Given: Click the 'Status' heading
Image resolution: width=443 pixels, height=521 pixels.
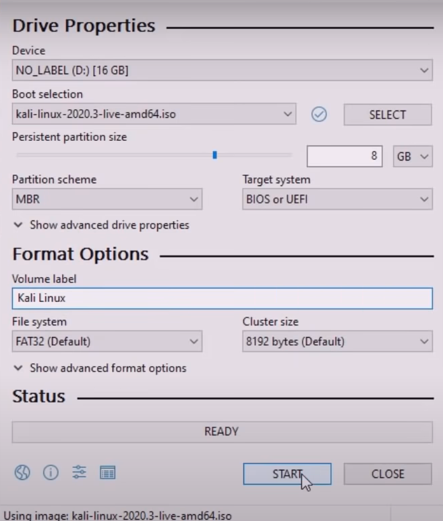Looking at the screenshot, I should click(x=38, y=396).
